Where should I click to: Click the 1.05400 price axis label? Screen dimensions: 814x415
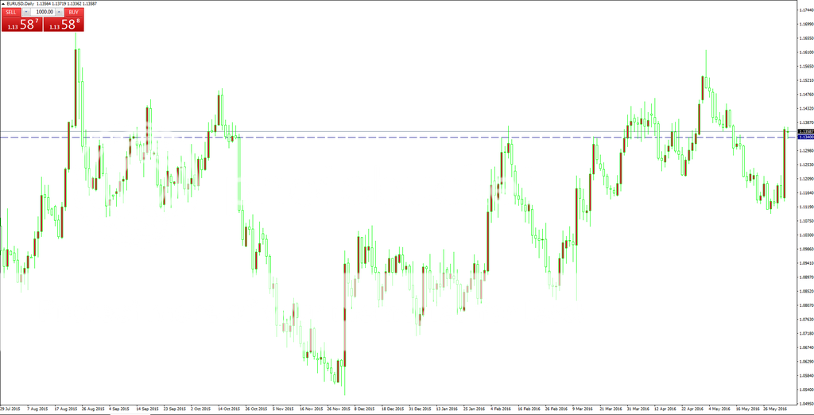[806, 389]
